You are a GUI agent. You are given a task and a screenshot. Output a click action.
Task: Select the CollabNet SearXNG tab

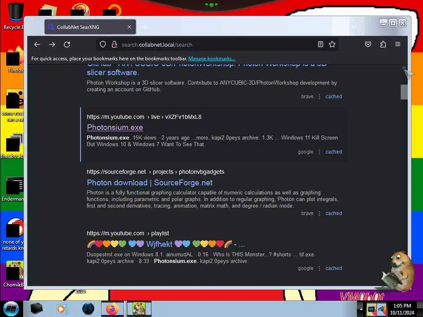[90, 27]
